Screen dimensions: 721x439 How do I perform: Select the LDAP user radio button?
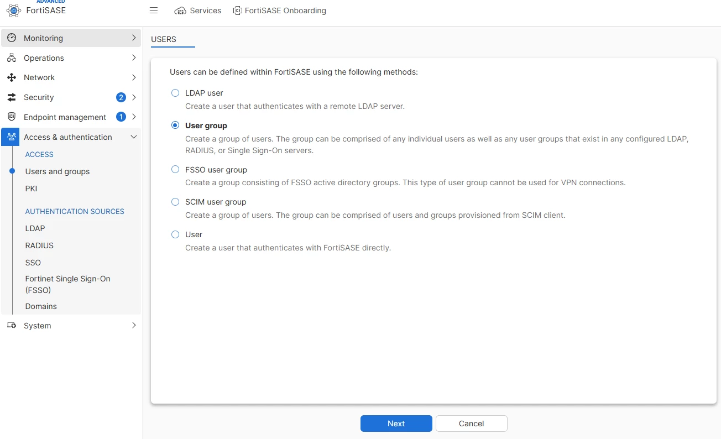pos(175,93)
